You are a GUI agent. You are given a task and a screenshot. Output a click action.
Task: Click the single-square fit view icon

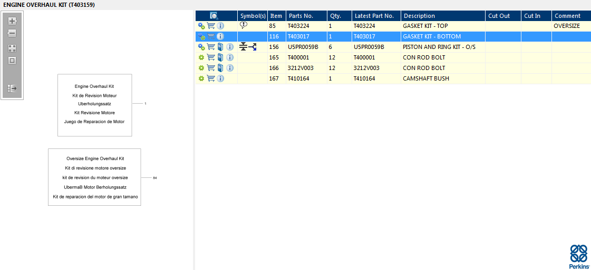tap(12, 61)
